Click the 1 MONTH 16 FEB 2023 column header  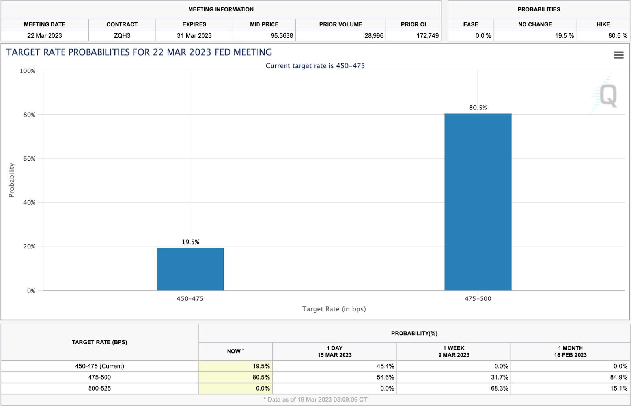[571, 351]
